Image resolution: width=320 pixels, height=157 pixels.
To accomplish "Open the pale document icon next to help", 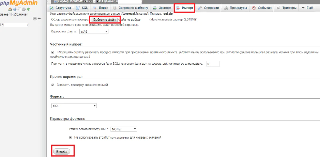I will (19, 9).
